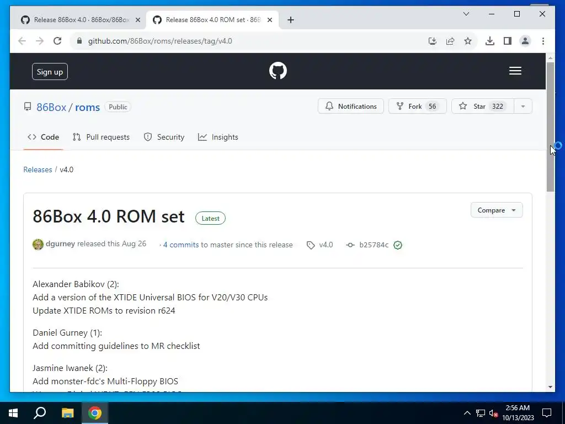Star the roms repository

[x=482, y=107]
